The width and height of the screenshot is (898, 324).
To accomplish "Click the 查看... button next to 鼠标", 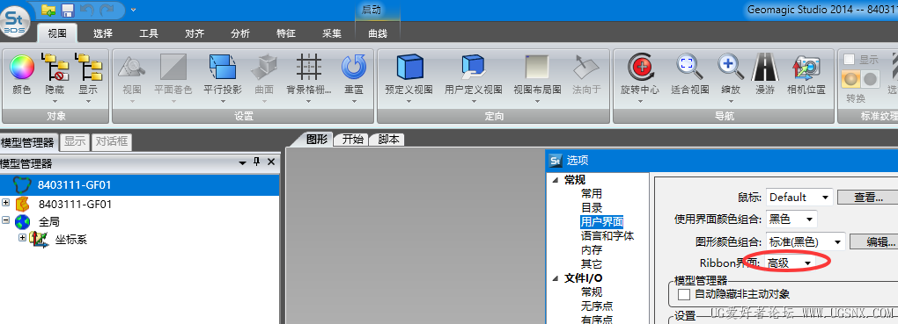I will pos(868,198).
